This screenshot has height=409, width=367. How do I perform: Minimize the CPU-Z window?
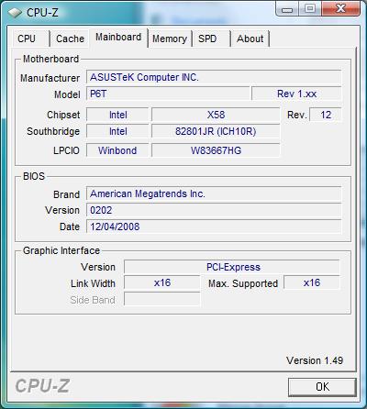click(x=287, y=9)
